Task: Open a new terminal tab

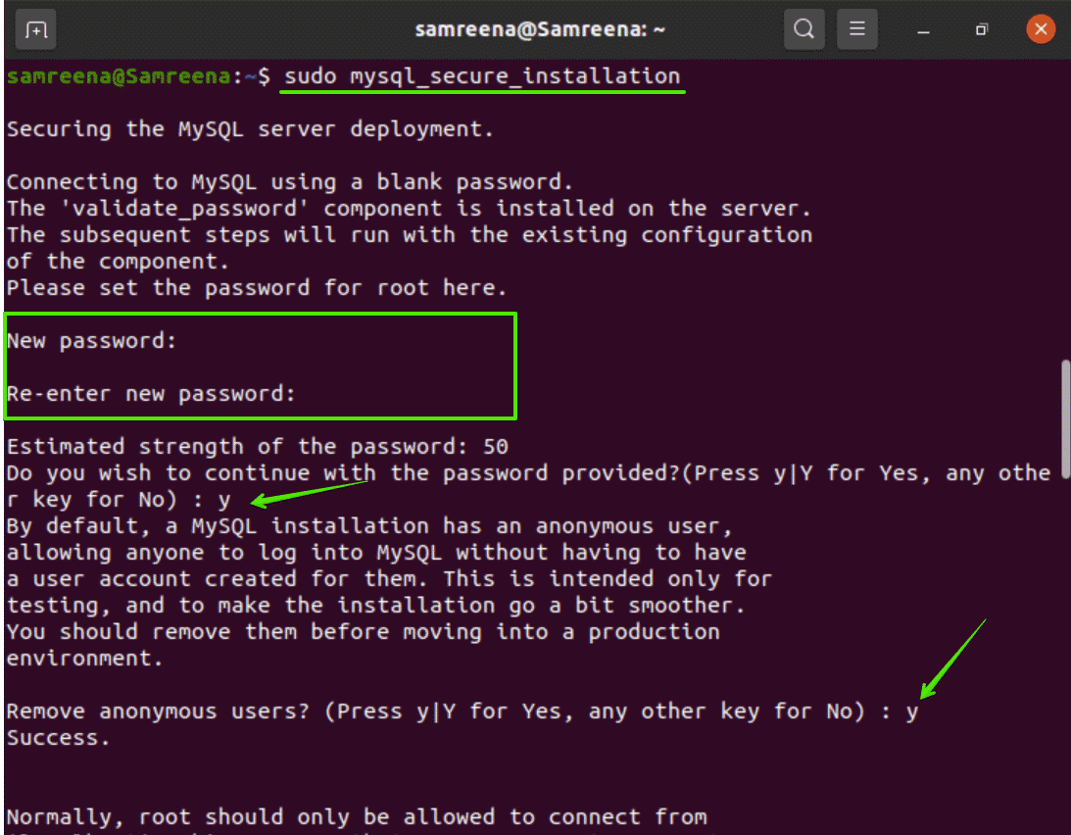Action: pos(35,29)
